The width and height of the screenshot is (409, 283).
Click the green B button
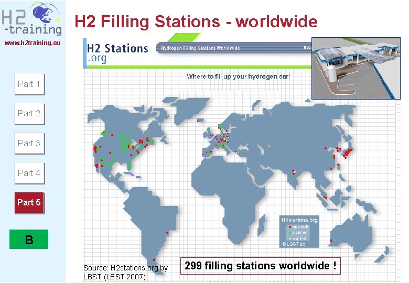pyautogui.click(x=29, y=239)
